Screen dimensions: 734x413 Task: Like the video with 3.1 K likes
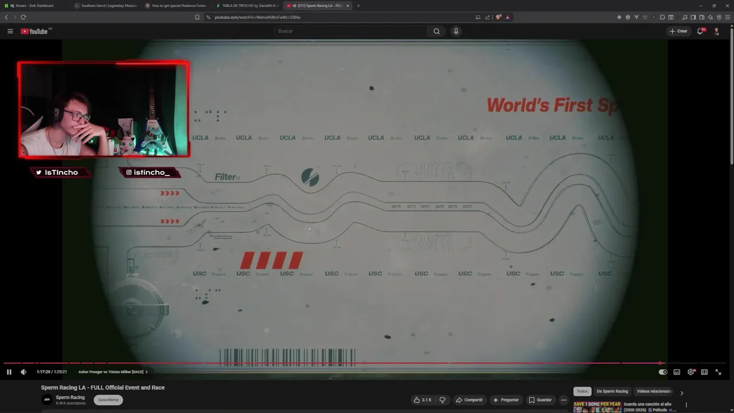point(423,400)
